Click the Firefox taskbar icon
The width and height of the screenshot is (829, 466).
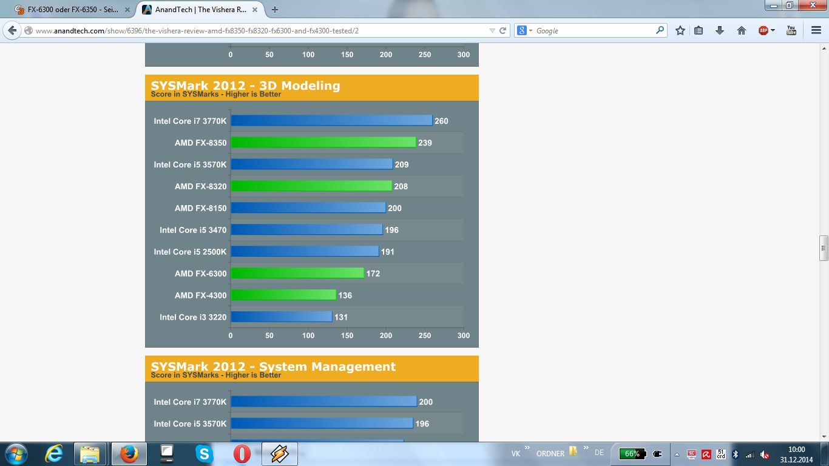click(x=129, y=453)
